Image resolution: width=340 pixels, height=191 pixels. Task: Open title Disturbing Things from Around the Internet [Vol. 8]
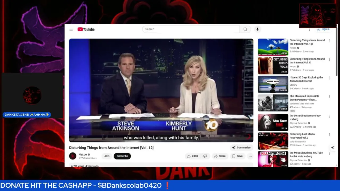click(x=307, y=60)
